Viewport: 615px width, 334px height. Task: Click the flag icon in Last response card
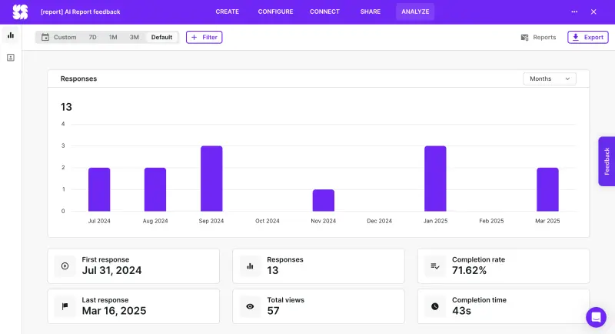pyautogui.click(x=65, y=306)
